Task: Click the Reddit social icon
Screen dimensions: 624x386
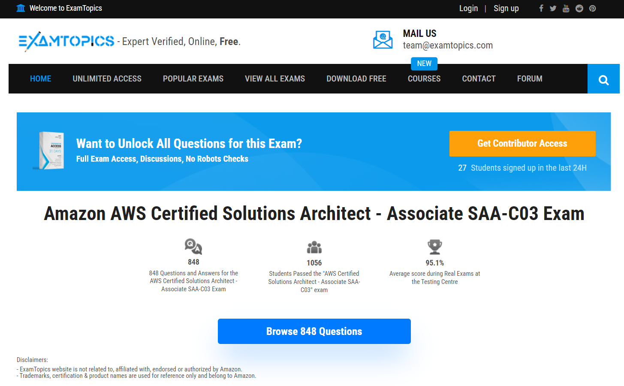Action: [x=579, y=8]
